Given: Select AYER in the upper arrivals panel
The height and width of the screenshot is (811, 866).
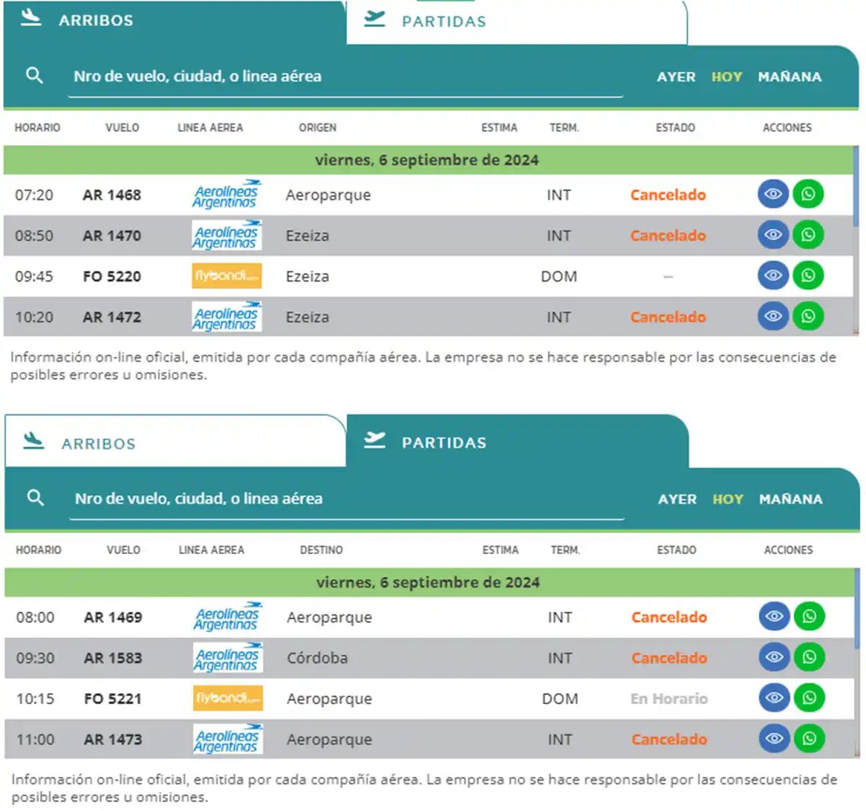Looking at the screenshot, I should coord(675,76).
